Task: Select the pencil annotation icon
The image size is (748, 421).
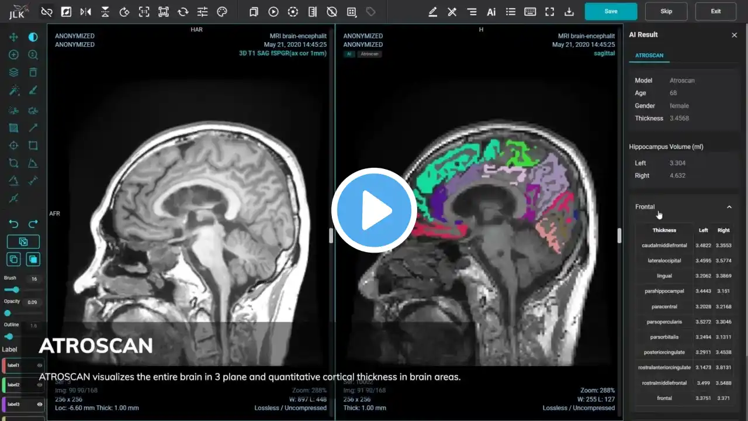Action: click(432, 12)
